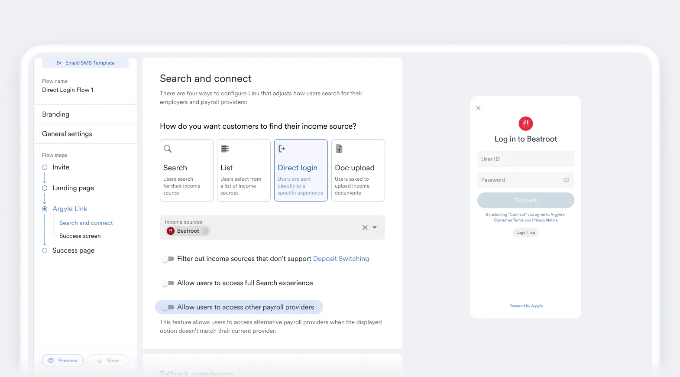Go to Success screen sub-step
Viewport: 680px width, 377px height.
[80, 236]
